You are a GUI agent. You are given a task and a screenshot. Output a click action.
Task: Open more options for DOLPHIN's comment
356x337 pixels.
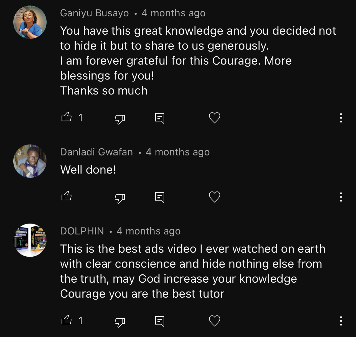(x=341, y=321)
